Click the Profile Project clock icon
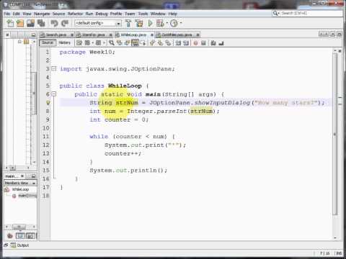Screen dimensions: 346x259 click(174, 23)
